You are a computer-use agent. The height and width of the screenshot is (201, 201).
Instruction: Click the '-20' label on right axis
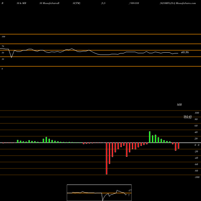196,152
